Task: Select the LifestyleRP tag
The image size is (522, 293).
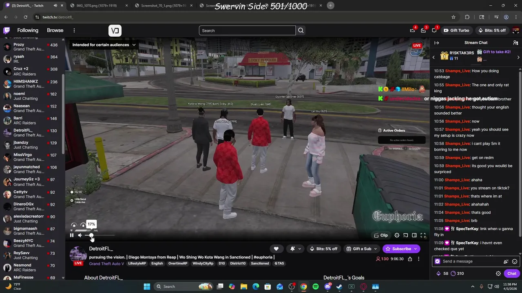Action: [x=137, y=264]
